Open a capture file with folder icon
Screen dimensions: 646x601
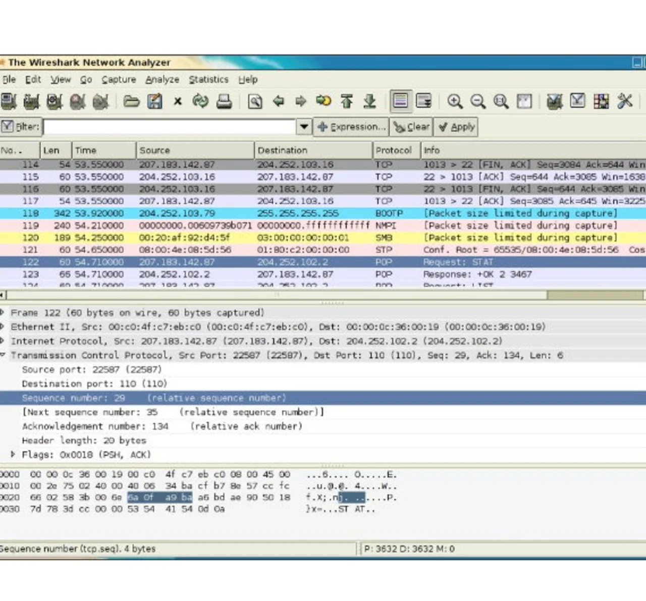coord(131,102)
